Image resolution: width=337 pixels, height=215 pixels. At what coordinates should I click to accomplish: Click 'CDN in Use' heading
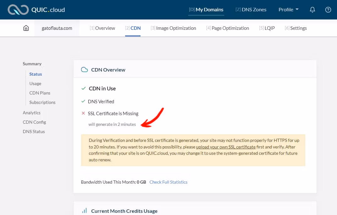[102, 89]
